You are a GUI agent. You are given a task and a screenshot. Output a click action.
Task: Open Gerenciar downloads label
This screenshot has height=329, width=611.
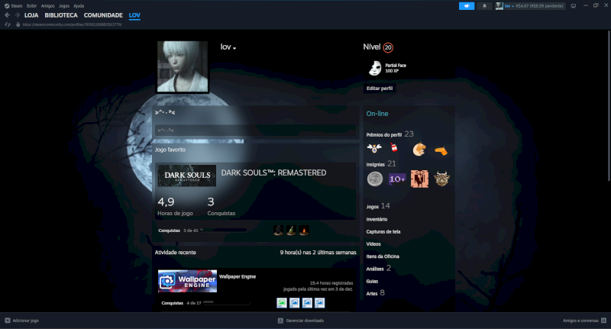[x=305, y=321]
